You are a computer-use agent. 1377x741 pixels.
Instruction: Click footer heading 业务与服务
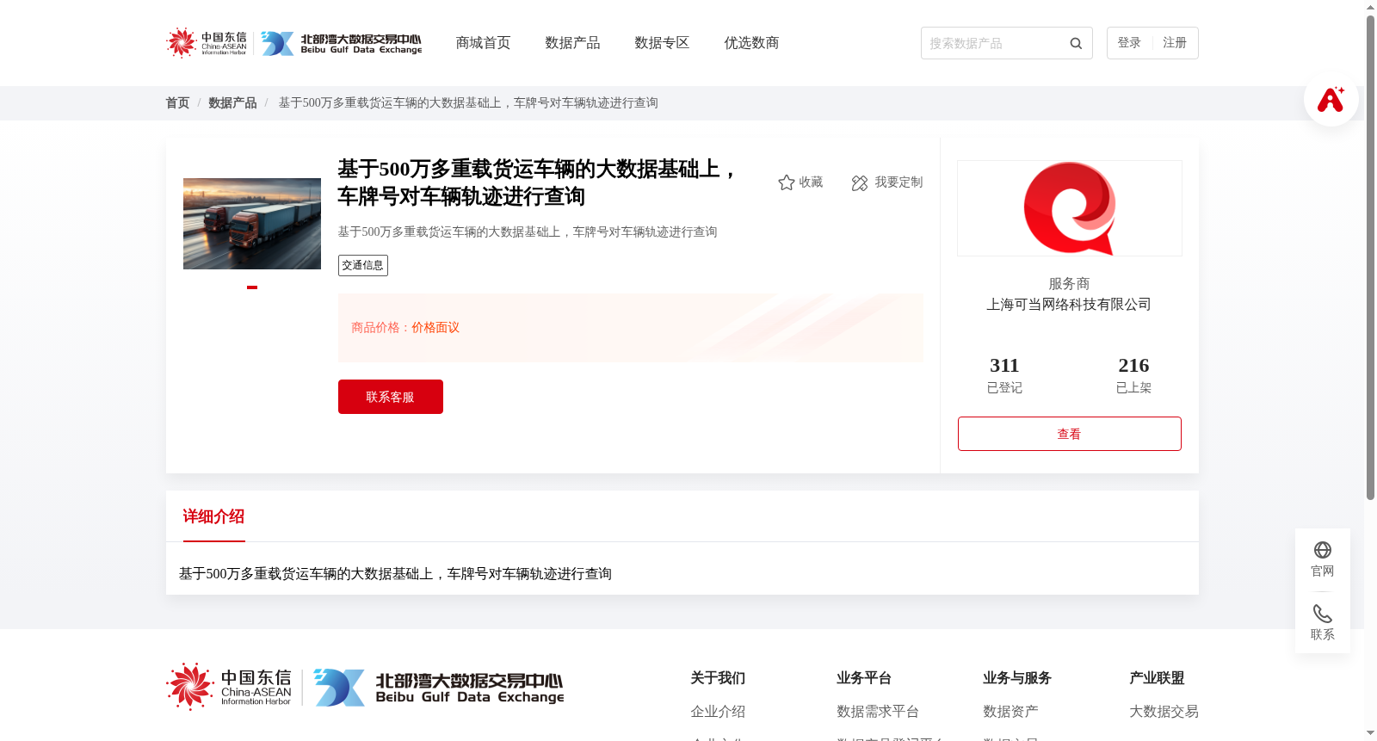point(1017,678)
